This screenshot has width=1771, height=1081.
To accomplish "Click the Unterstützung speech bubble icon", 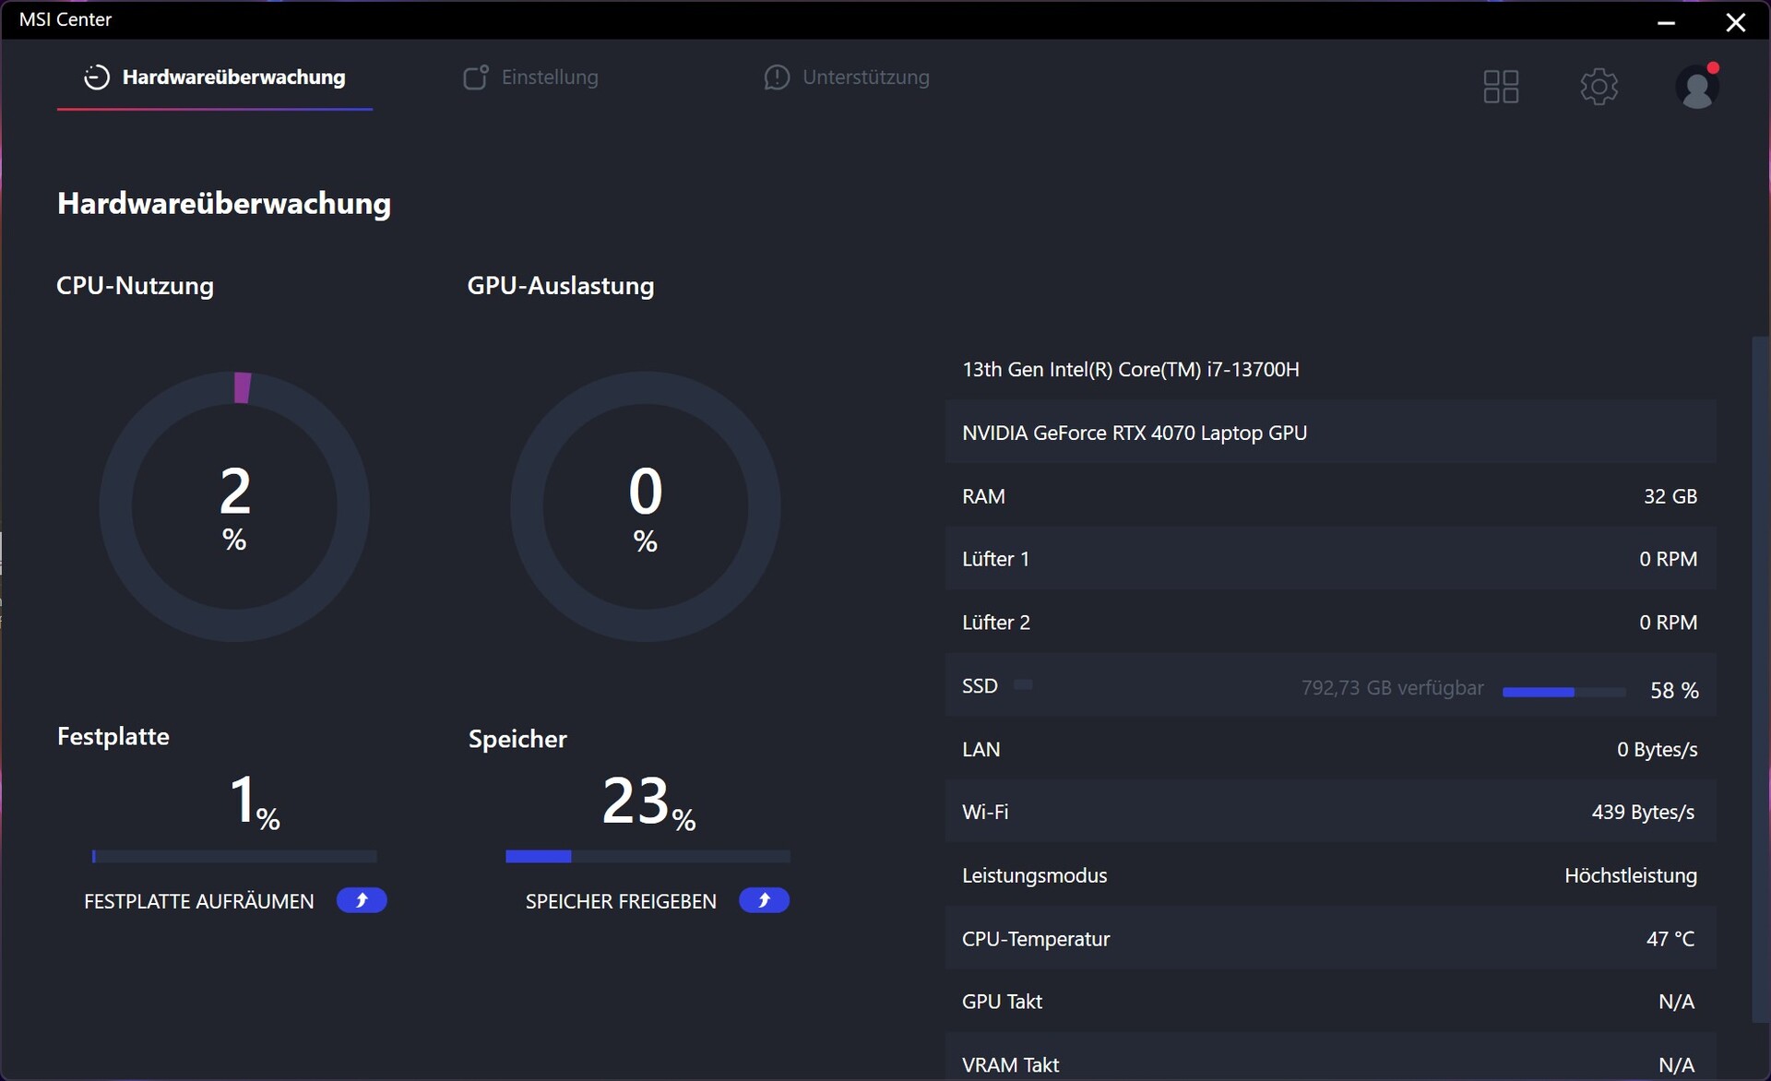I will (x=777, y=77).
